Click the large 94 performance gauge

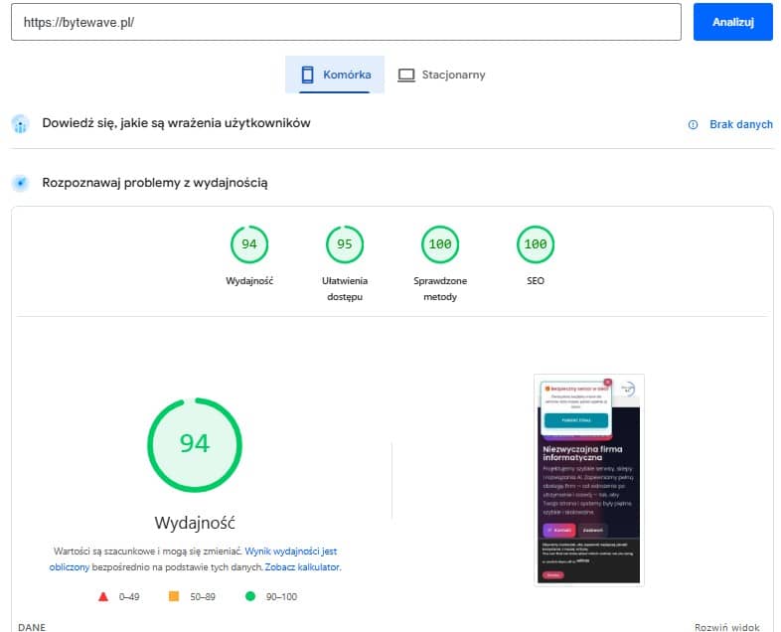point(195,445)
